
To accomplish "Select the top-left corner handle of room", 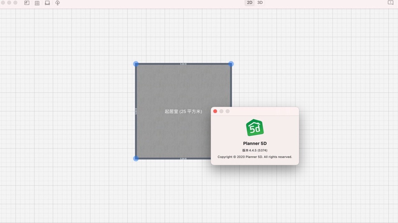I will click(136, 64).
